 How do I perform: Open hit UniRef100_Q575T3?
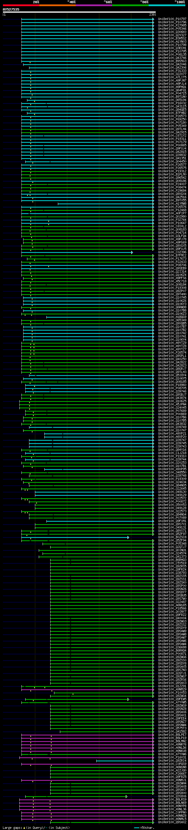(x=172, y=728)
